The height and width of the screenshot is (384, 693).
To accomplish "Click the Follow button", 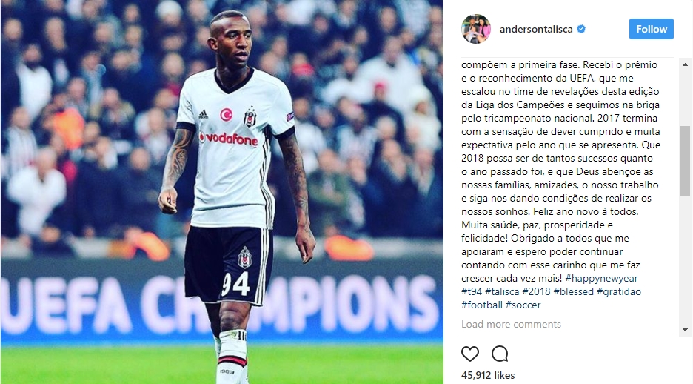I will click(x=652, y=29).
